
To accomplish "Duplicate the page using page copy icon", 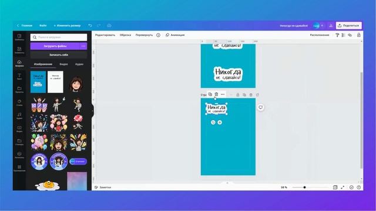I will point(244,95).
